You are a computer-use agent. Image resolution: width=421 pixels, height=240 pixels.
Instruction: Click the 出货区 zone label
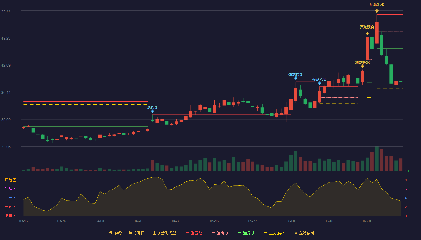pyautogui.click(x=10, y=189)
